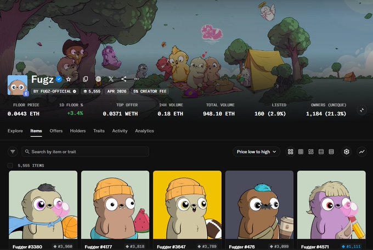Click the verified badge next to Fugz
This screenshot has width=373, height=250.
point(59,79)
